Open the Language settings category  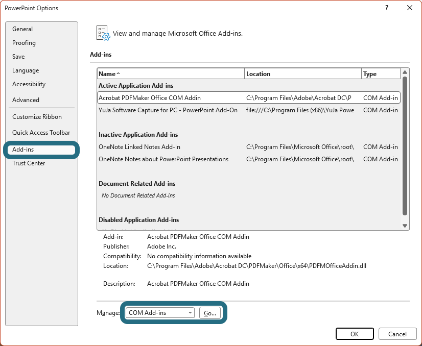pyautogui.click(x=26, y=70)
